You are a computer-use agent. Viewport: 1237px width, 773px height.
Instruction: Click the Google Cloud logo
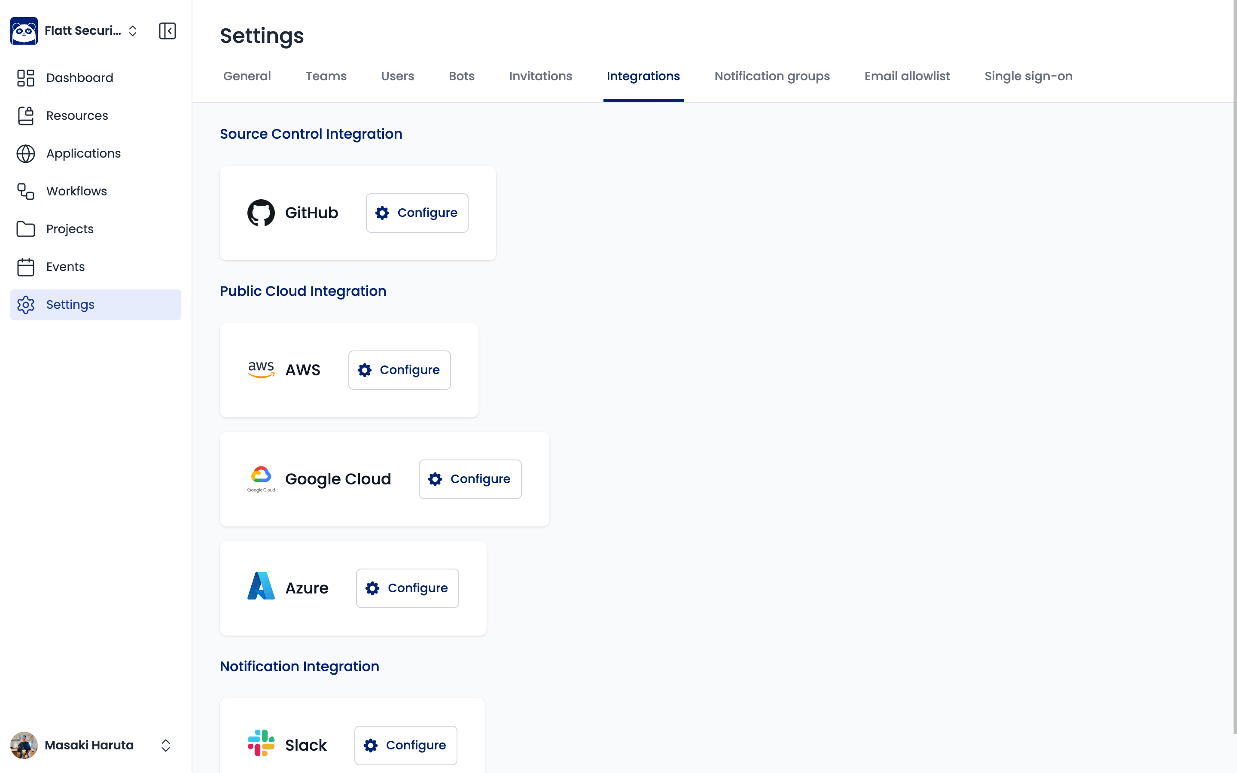click(x=261, y=479)
